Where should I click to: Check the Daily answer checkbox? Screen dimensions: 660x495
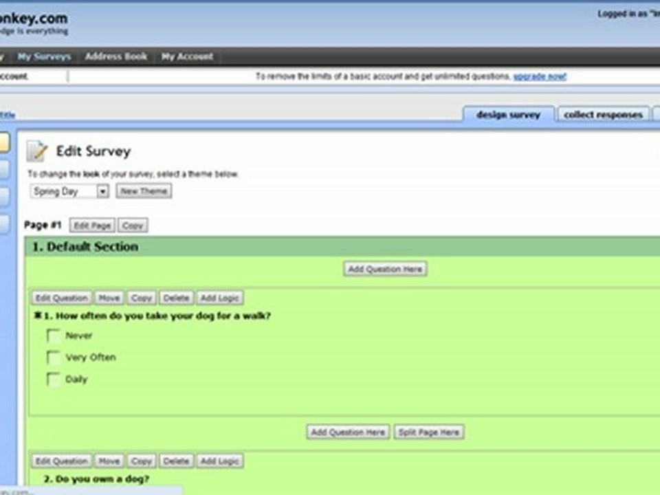click(54, 379)
